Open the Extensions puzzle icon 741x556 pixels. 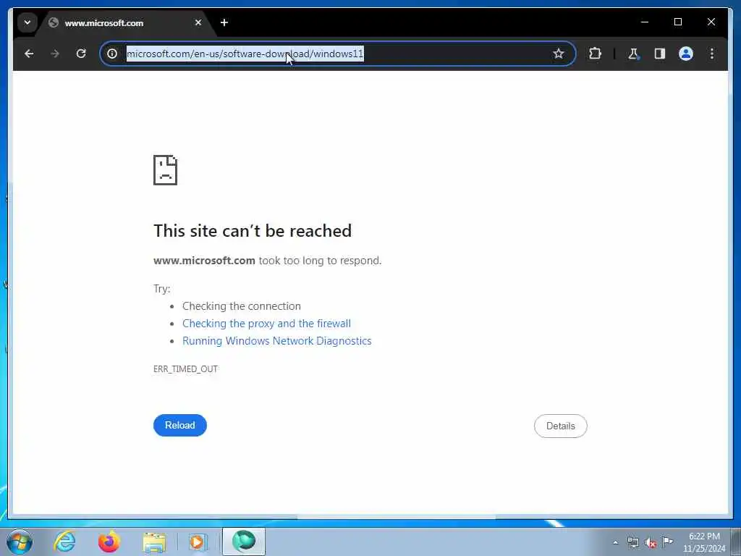point(595,54)
